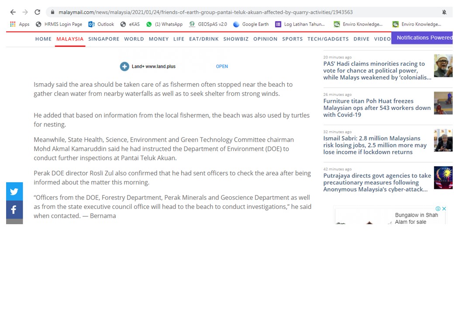The height and width of the screenshot is (314, 454).
Task: Click the '— Bernama' credit text
Action: (x=99, y=216)
